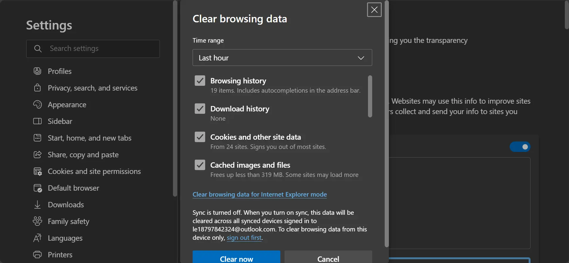The width and height of the screenshot is (569, 263).
Task: Click the Sidebar panel icon
Action: tap(37, 121)
